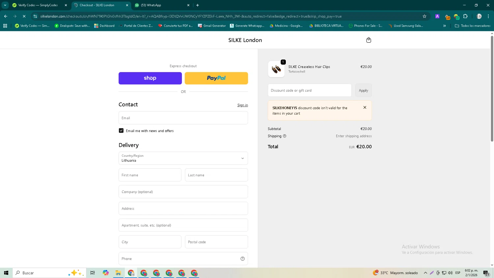Open the Dashboard bookmark
Image resolution: width=494 pixels, height=278 pixels.
[x=104, y=26]
